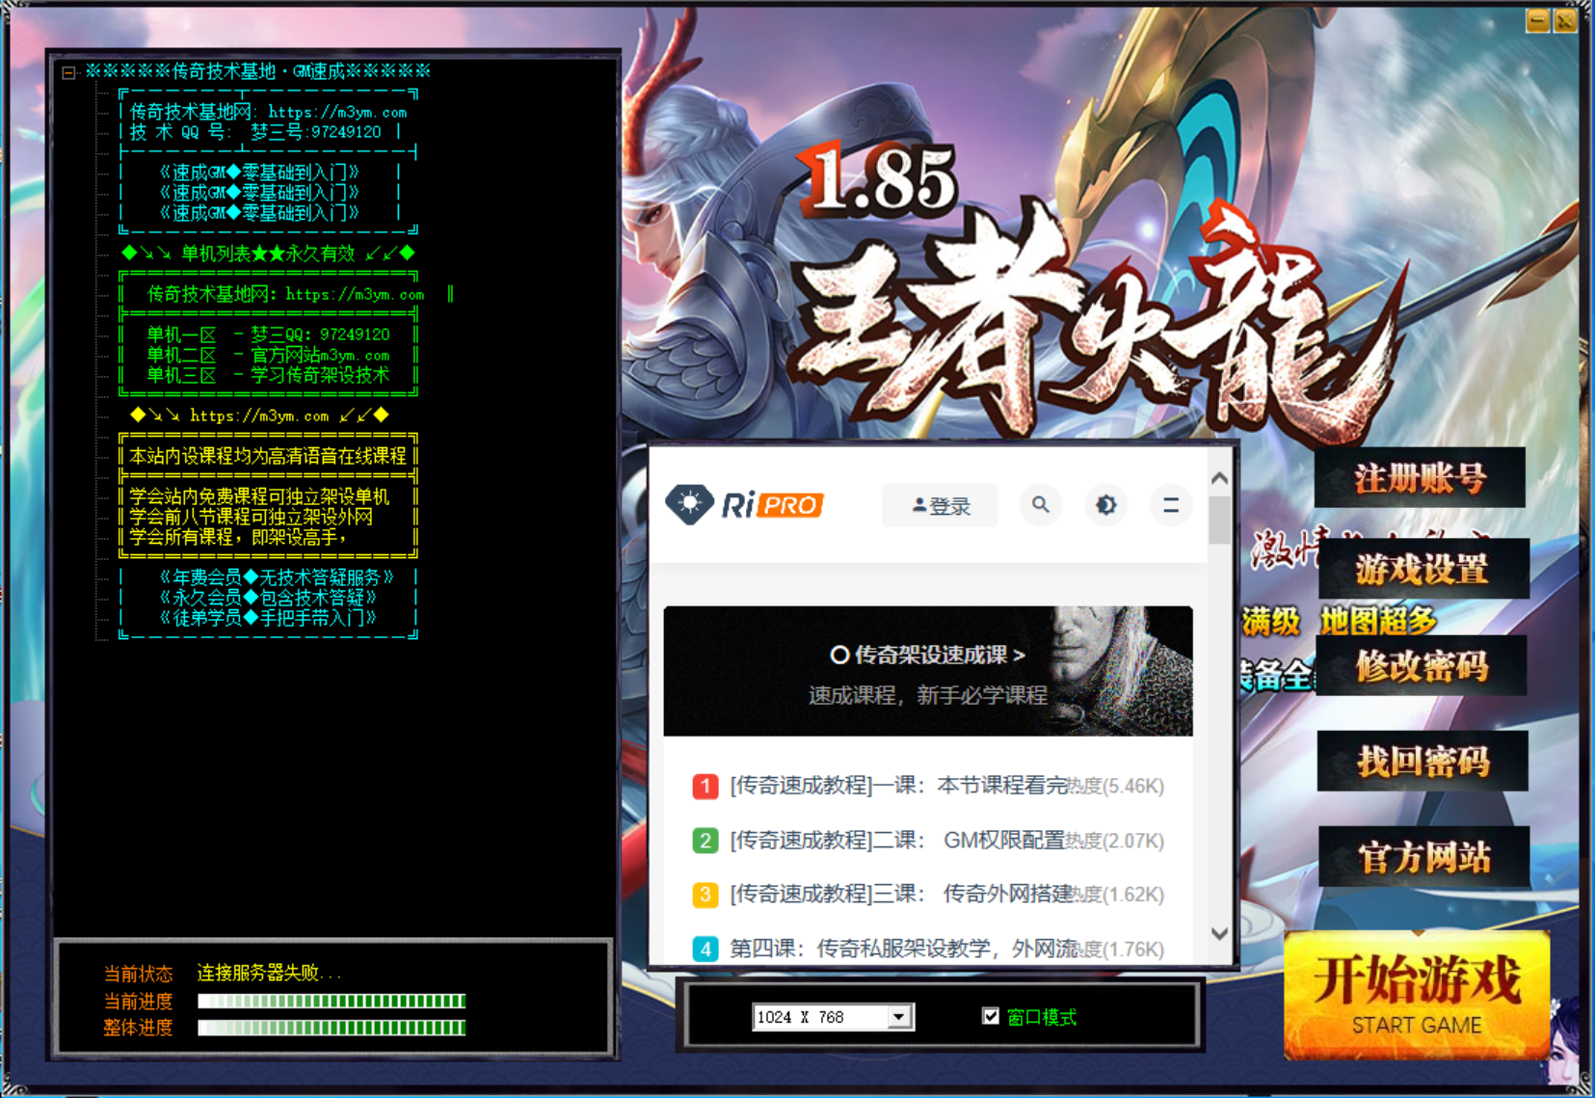Select server 单机二区 in the list
This screenshot has height=1098, width=1595.
[x=268, y=355]
